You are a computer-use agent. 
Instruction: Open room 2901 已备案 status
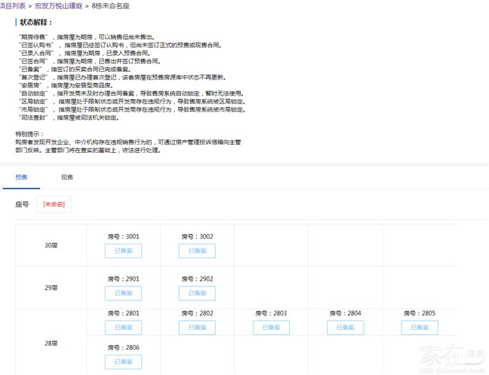click(123, 293)
